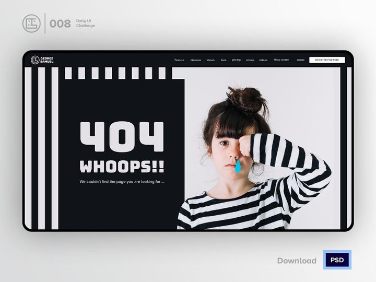Open the videos menu item
This screenshot has height=282, width=376.
click(x=263, y=60)
